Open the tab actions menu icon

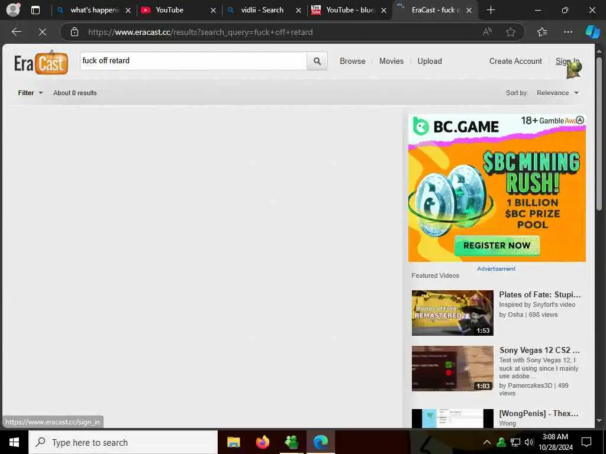pos(35,10)
